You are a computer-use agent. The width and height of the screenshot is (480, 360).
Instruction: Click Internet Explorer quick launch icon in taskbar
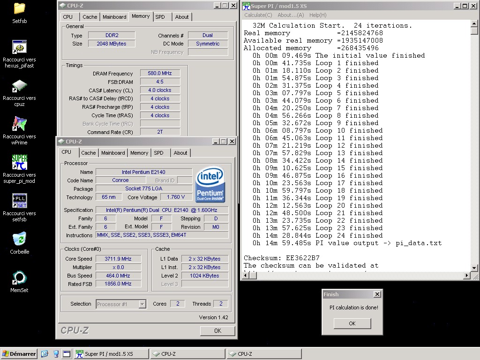[45, 354]
